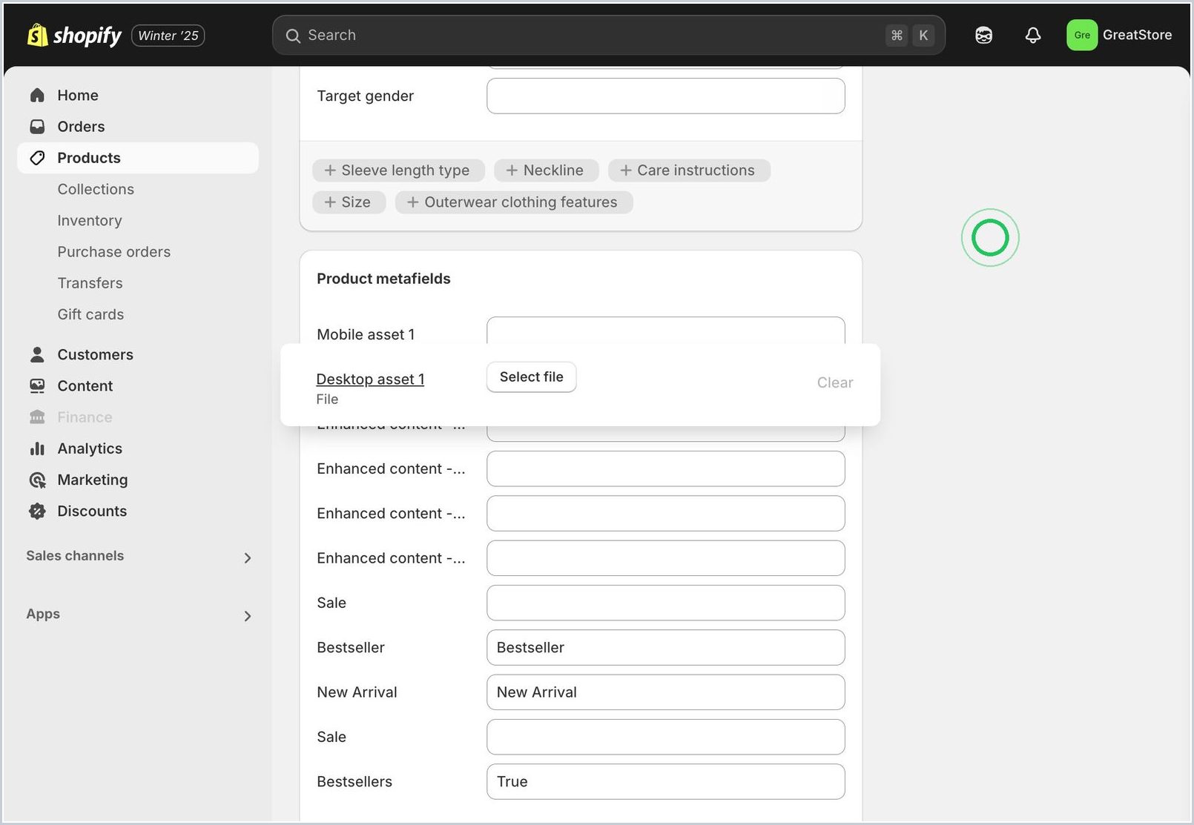Edit the Bestsellers True field
The width and height of the screenshot is (1194, 825).
pyautogui.click(x=665, y=782)
